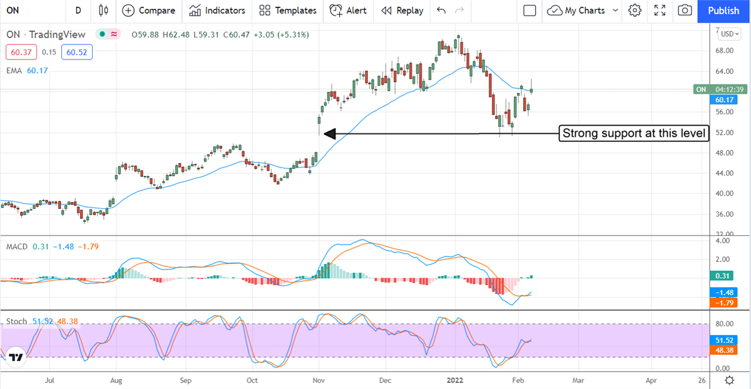Open the indicator Templates menu
This screenshot has width=751, height=389.
[288, 11]
